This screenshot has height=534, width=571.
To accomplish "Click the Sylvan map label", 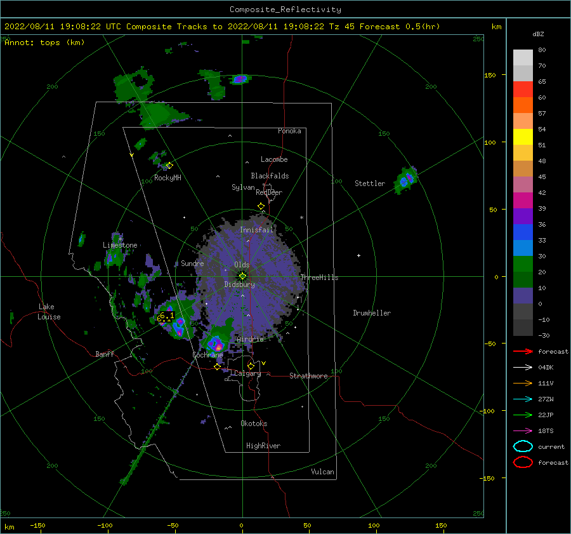I will click(x=243, y=187).
